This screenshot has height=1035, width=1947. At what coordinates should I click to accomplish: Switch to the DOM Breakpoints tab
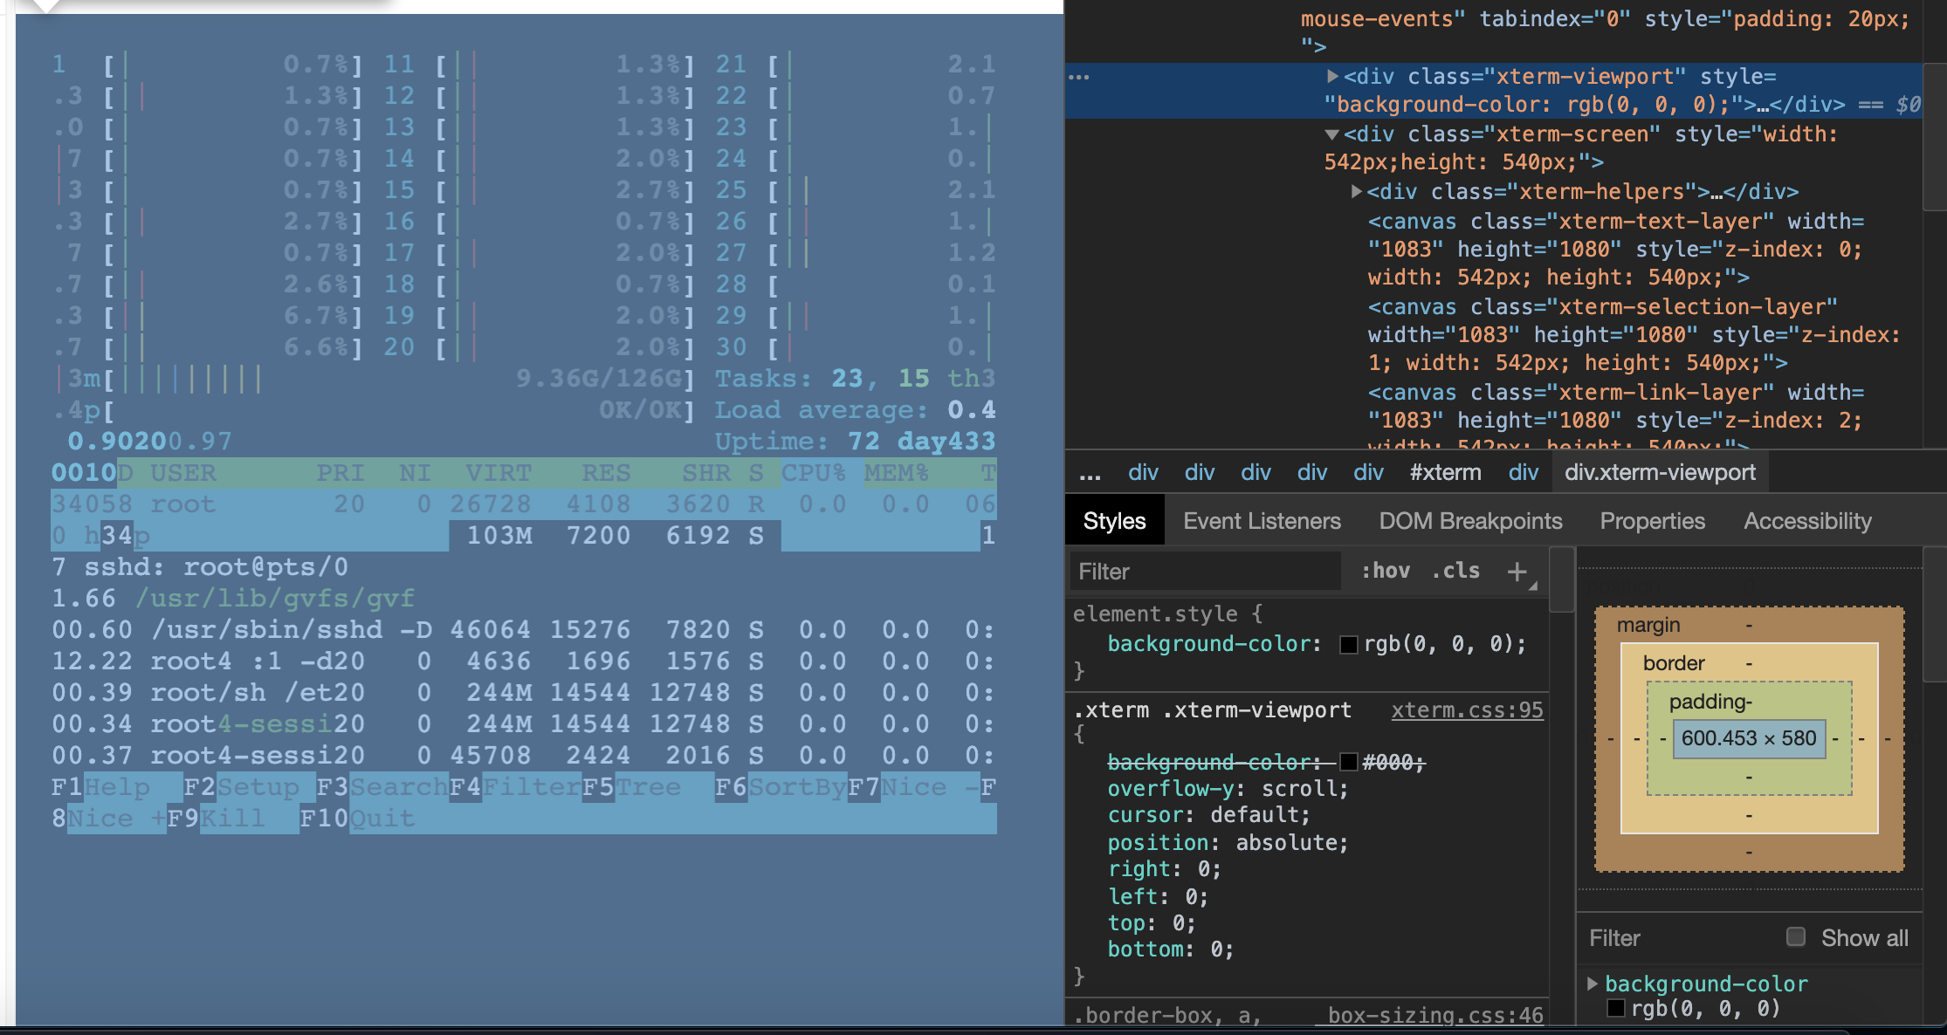(x=1471, y=520)
